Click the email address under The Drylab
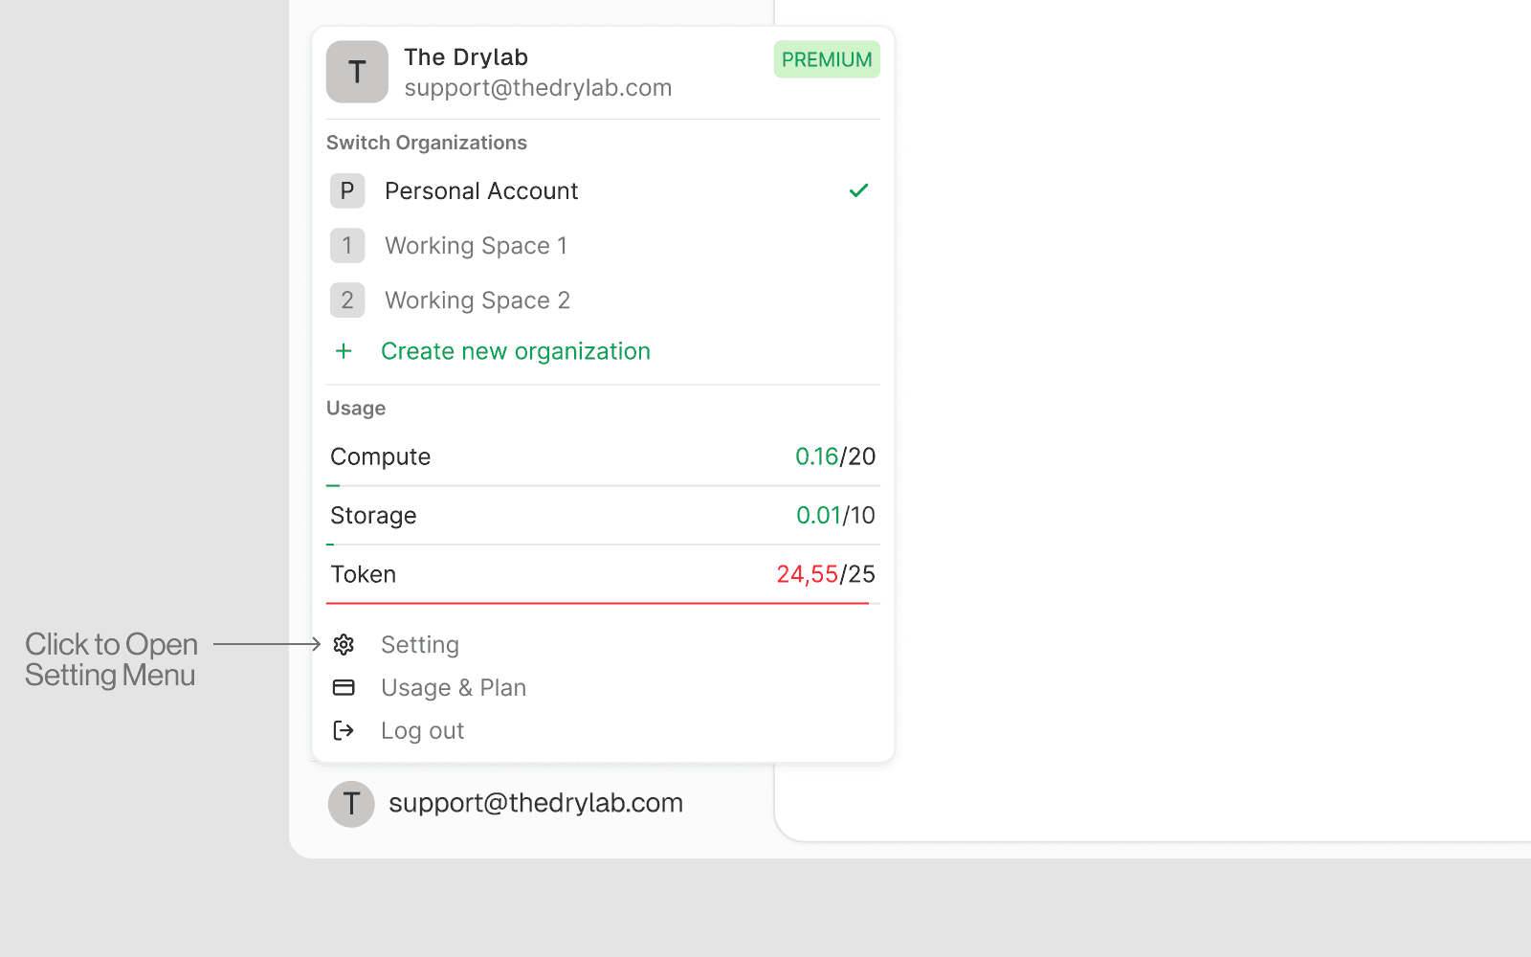1531x957 pixels. click(x=538, y=88)
